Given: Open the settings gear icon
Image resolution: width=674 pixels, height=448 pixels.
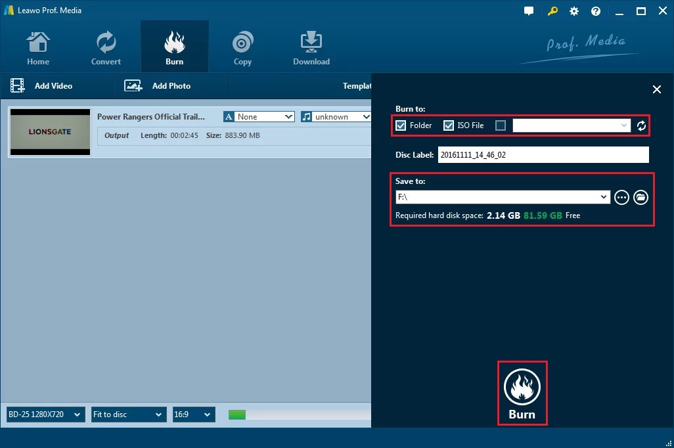Looking at the screenshot, I should click(x=573, y=11).
